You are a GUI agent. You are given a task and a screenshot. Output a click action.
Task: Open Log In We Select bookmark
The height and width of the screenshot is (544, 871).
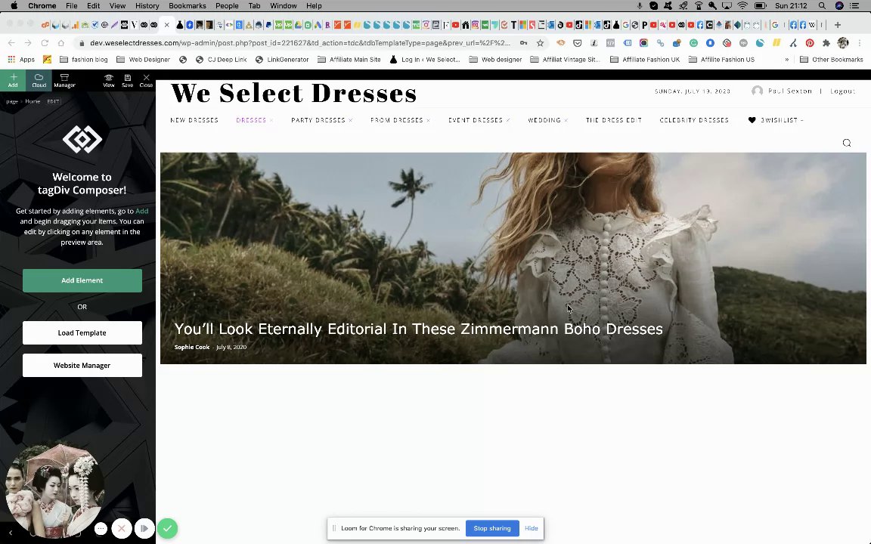(x=425, y=60)
